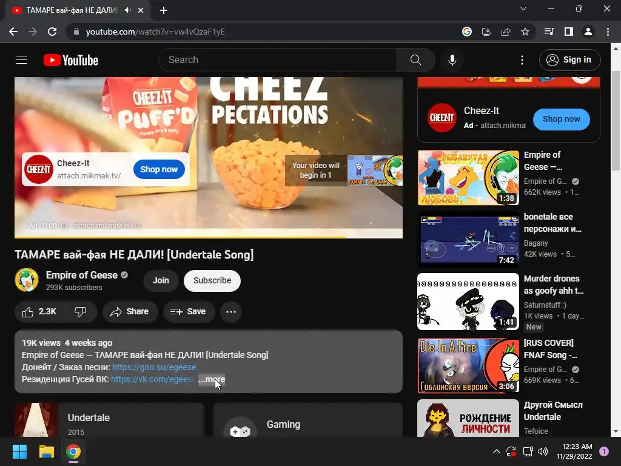
Task: Close the YouTube tab
Action: point(141,10)
